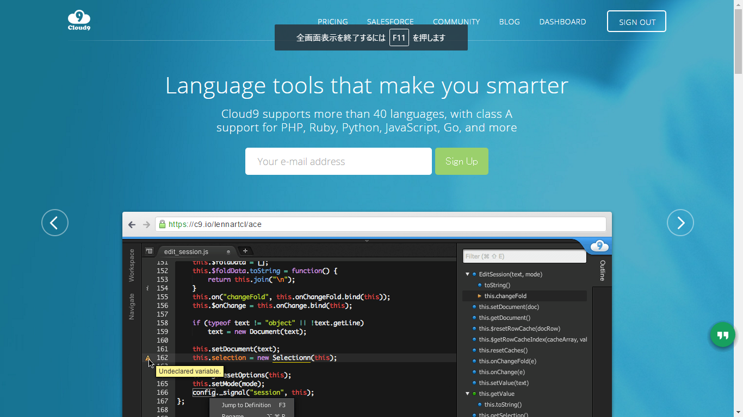Select this.toString() under this.getValue

[503, 405]
